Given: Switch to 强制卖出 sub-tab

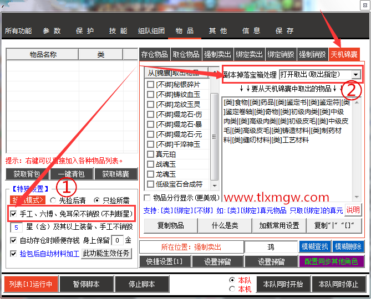Looking at the screenshot, I should click(x=218, y=55).
